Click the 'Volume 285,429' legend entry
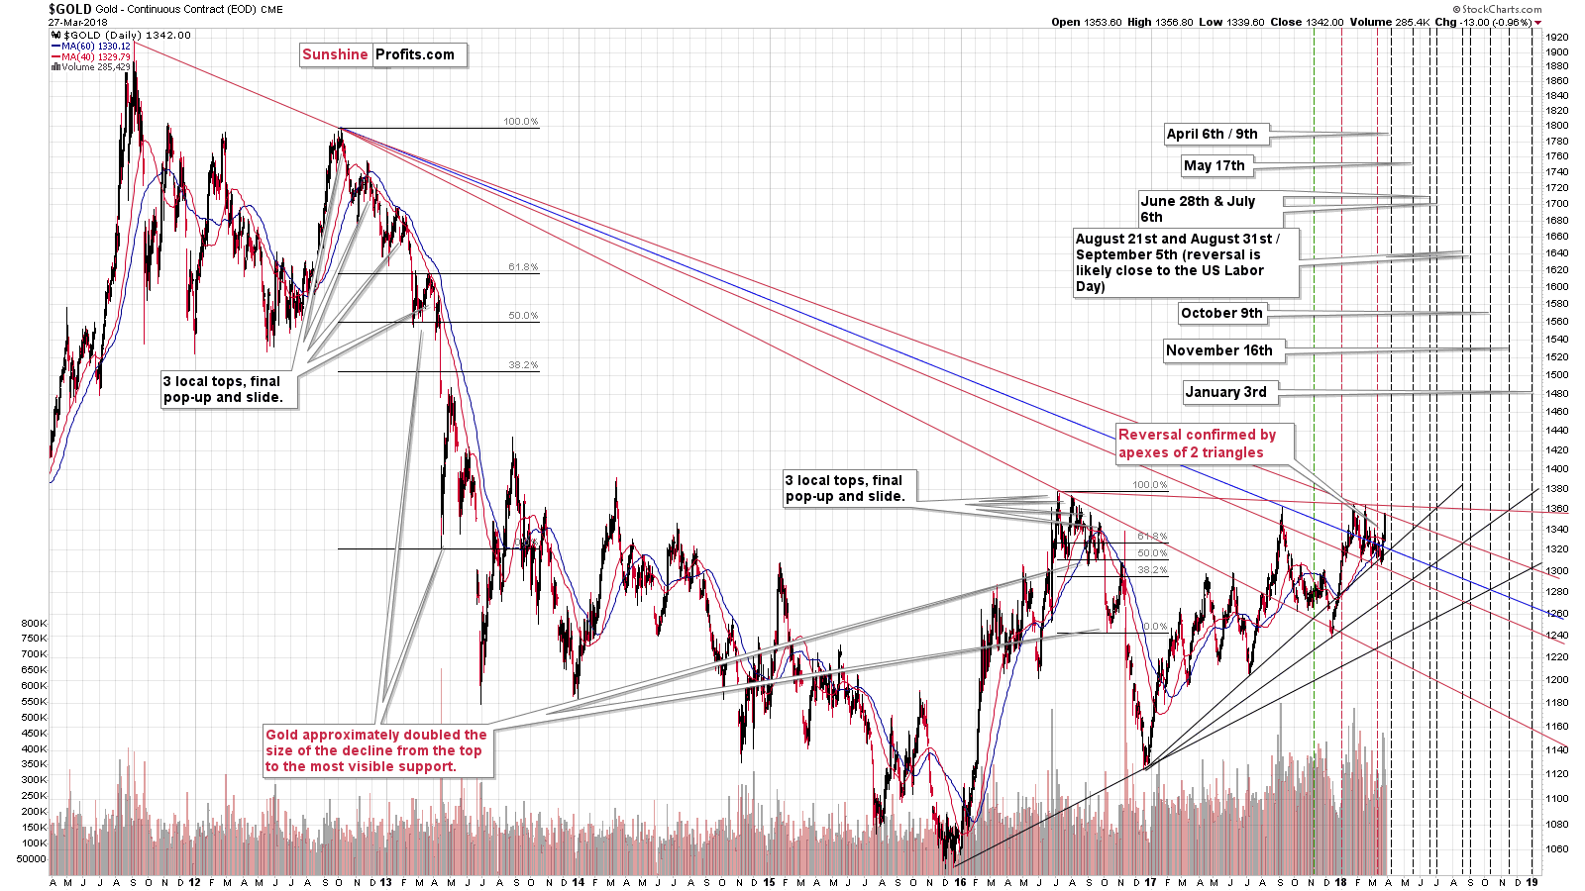The image size is (1585, 891). point(96,67)
